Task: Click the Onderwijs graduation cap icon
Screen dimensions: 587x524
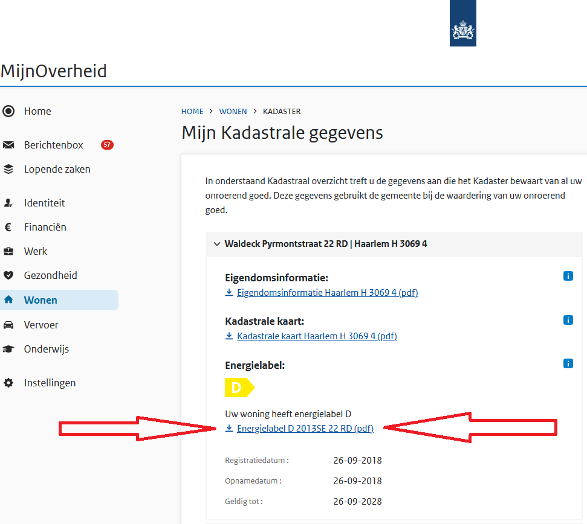Action: click(x=8, y=349)
